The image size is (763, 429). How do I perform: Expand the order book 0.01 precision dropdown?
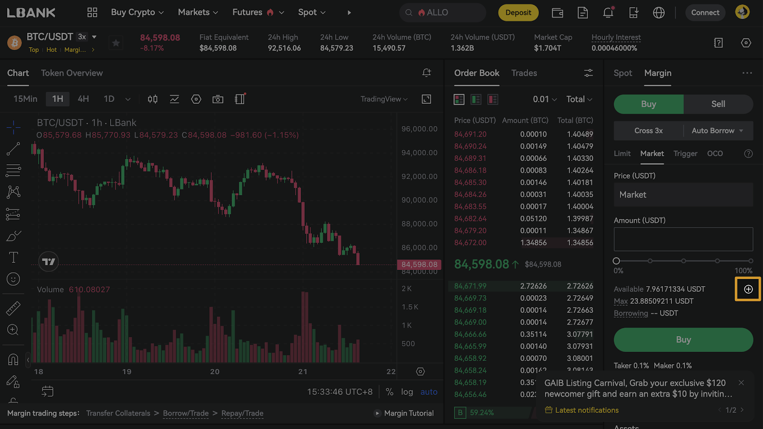point(545,99)
